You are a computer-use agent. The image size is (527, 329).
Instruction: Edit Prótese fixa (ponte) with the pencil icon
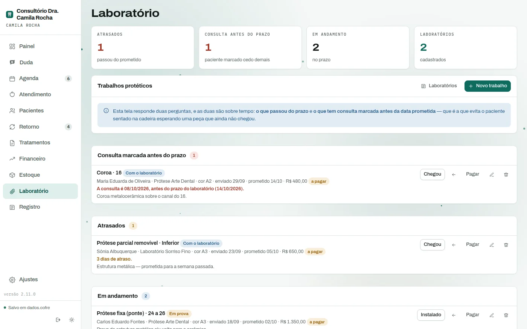coord(492,315)
